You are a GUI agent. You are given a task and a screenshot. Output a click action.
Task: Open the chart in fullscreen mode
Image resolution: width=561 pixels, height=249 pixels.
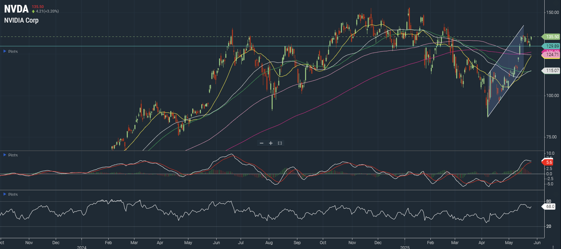pos(280,143)
